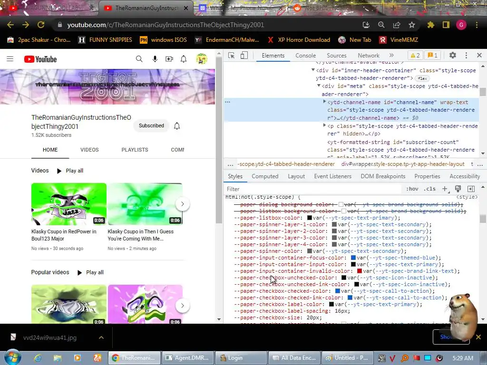Viewport: 487px width, 365px height.
Task: Toggle the .cls class editor
Action: coord(429,189)
